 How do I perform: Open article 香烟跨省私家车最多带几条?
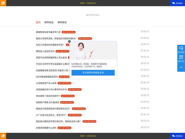pyautogui.click(x=48, y=32)
